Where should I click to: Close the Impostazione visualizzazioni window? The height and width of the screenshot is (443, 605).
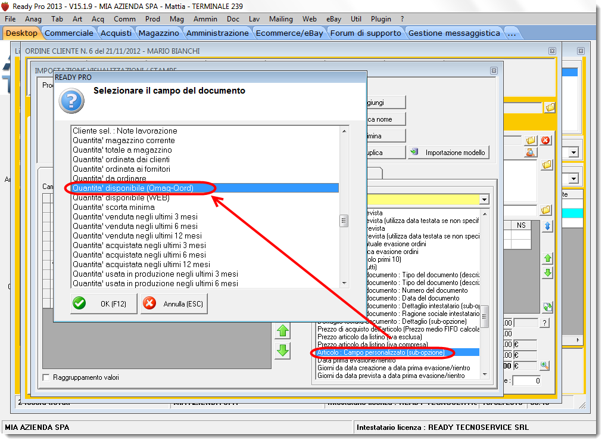pyautogui.click(x=494, y=71)
